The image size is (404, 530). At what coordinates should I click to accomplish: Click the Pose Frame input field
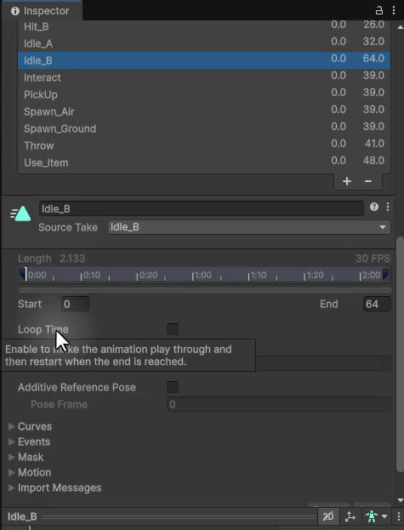pos(279,404)
